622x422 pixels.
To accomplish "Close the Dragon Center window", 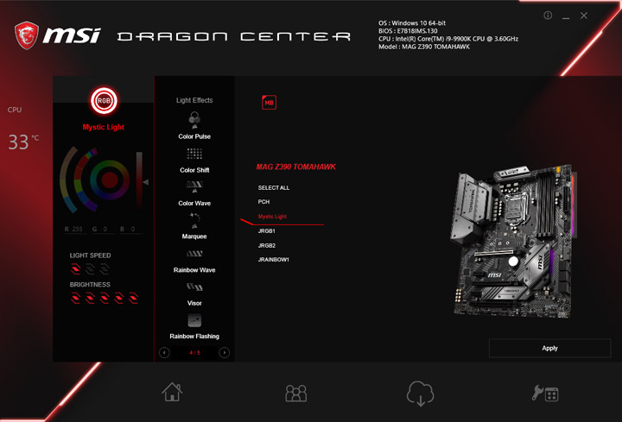I will (584, 16).
